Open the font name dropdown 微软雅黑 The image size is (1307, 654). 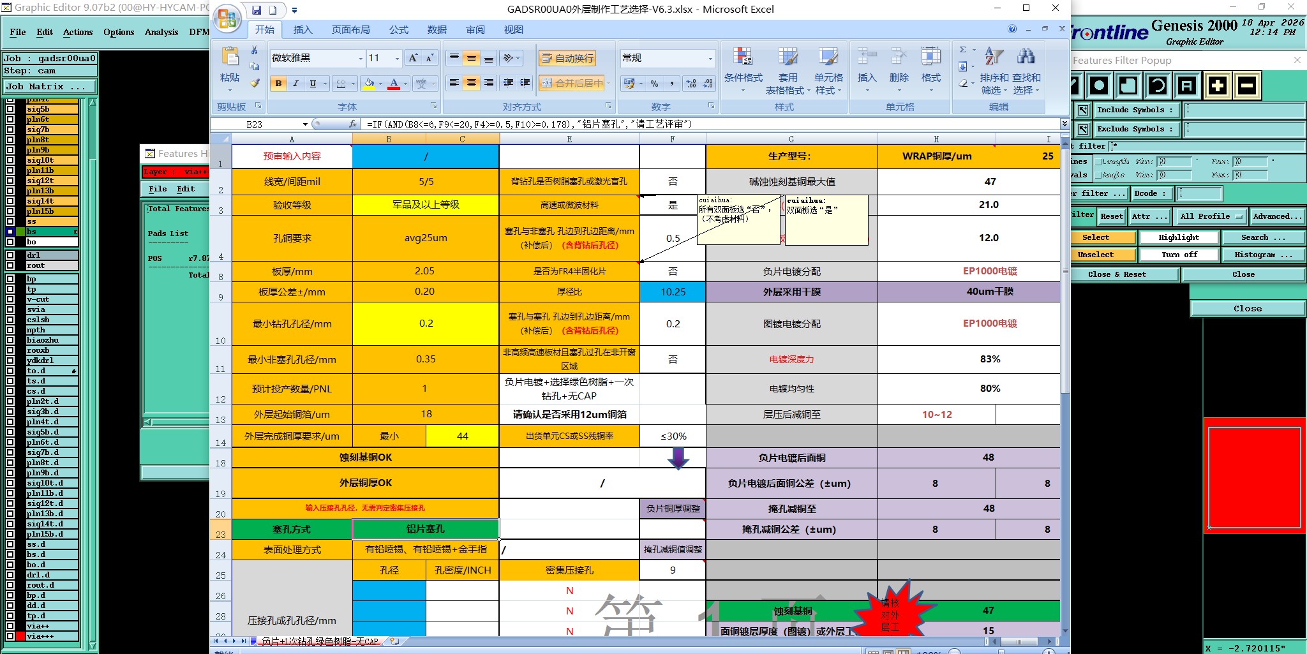point(361,58)
